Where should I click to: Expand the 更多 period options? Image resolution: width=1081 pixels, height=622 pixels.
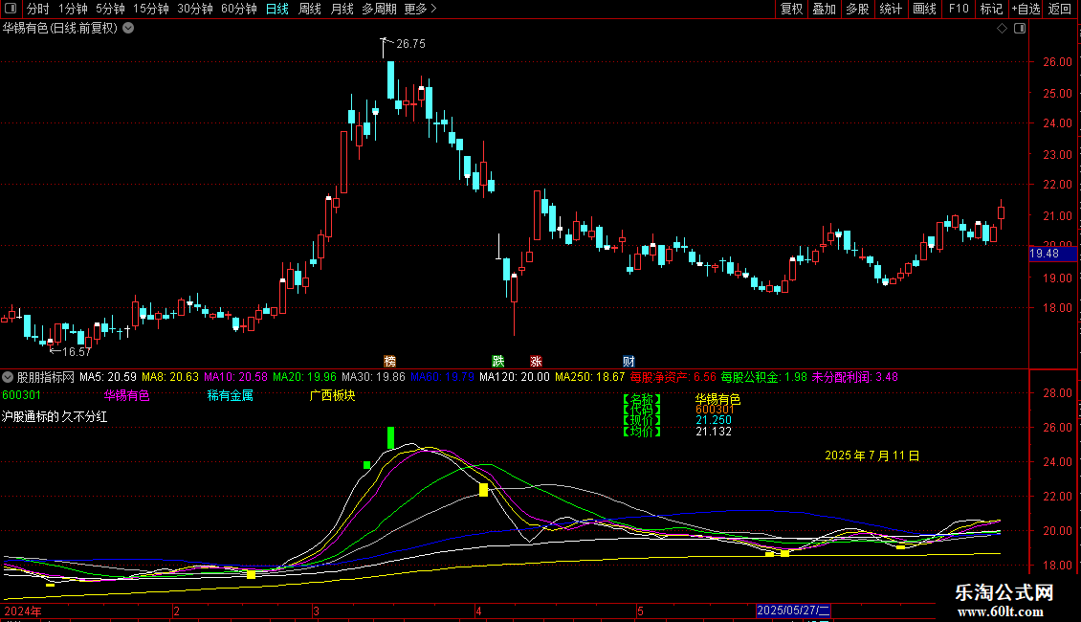(420, 9)
